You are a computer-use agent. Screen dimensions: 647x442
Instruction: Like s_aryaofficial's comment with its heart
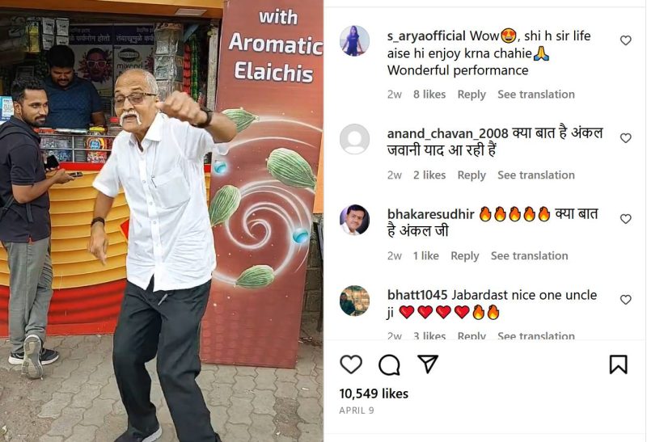625,40
